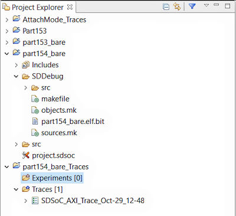Image resolution: width=236 pixels, height=216 pixels.
Task: Expand the src folder above project.sdsoc
Action: point(17,145)
